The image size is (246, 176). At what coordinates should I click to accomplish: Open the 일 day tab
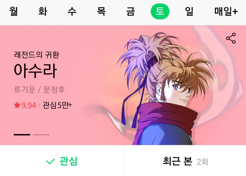point(189,12)
